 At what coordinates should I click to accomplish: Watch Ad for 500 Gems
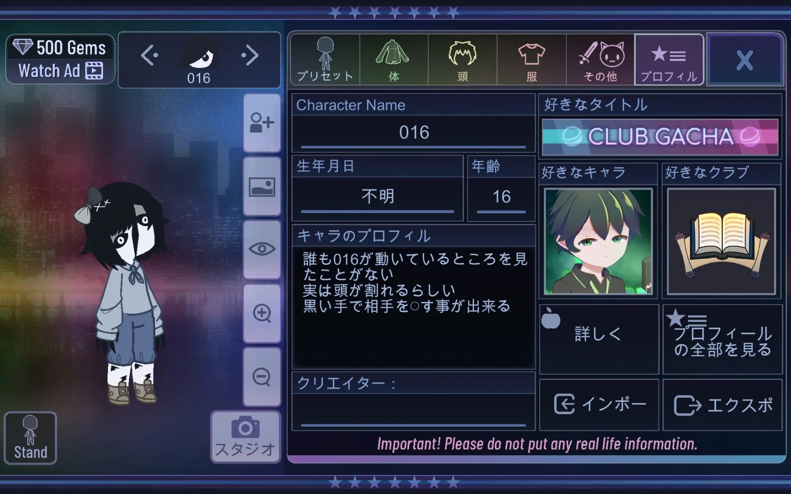coord(60,59)
